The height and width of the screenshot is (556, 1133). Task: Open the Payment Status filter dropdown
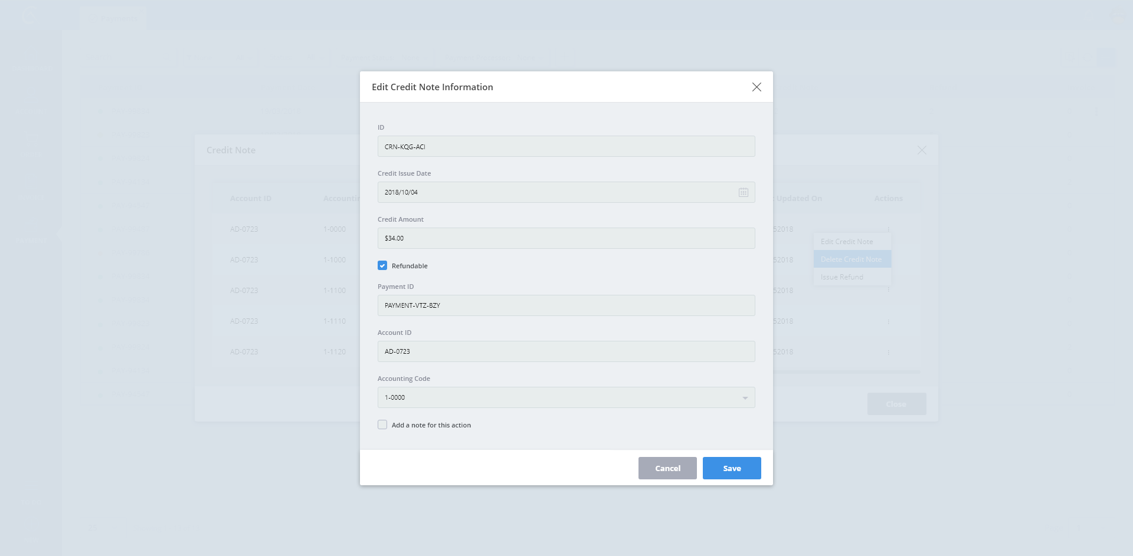[x=381, y=58]
